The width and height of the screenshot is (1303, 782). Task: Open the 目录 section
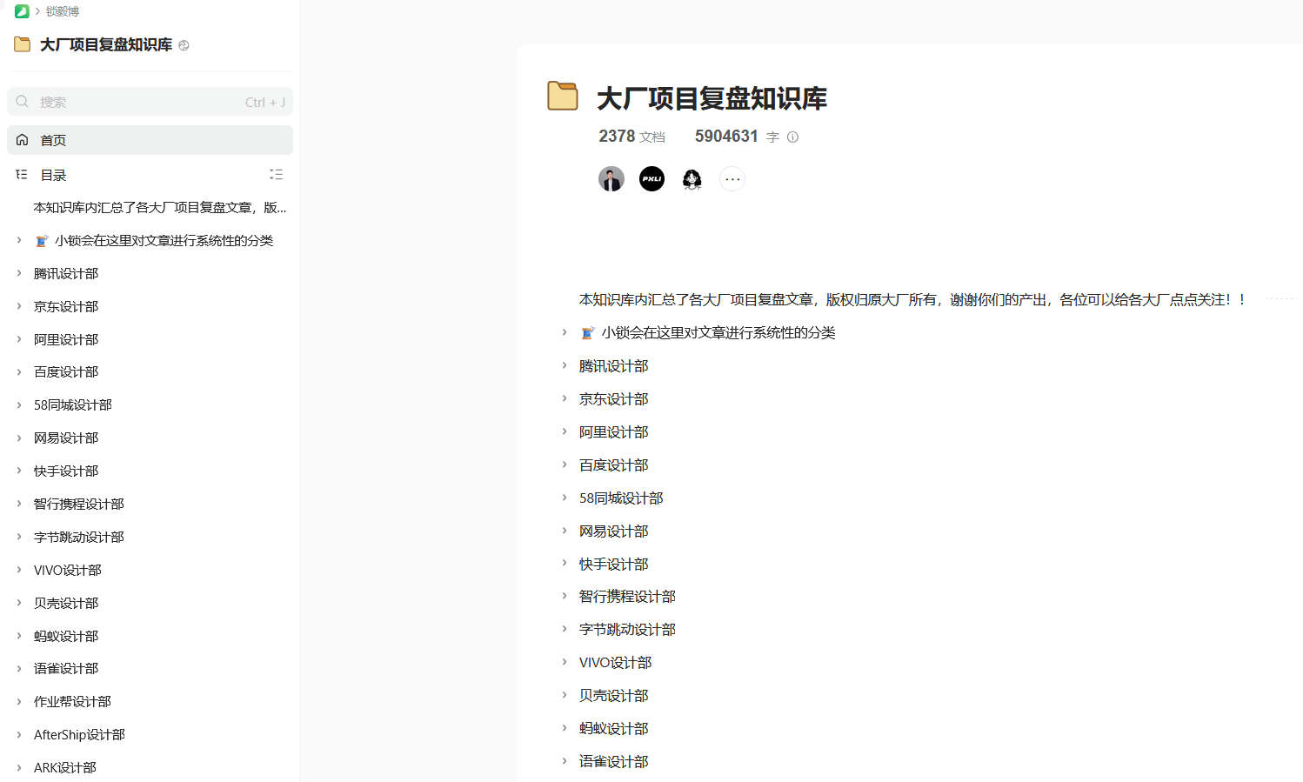[53, 175]
